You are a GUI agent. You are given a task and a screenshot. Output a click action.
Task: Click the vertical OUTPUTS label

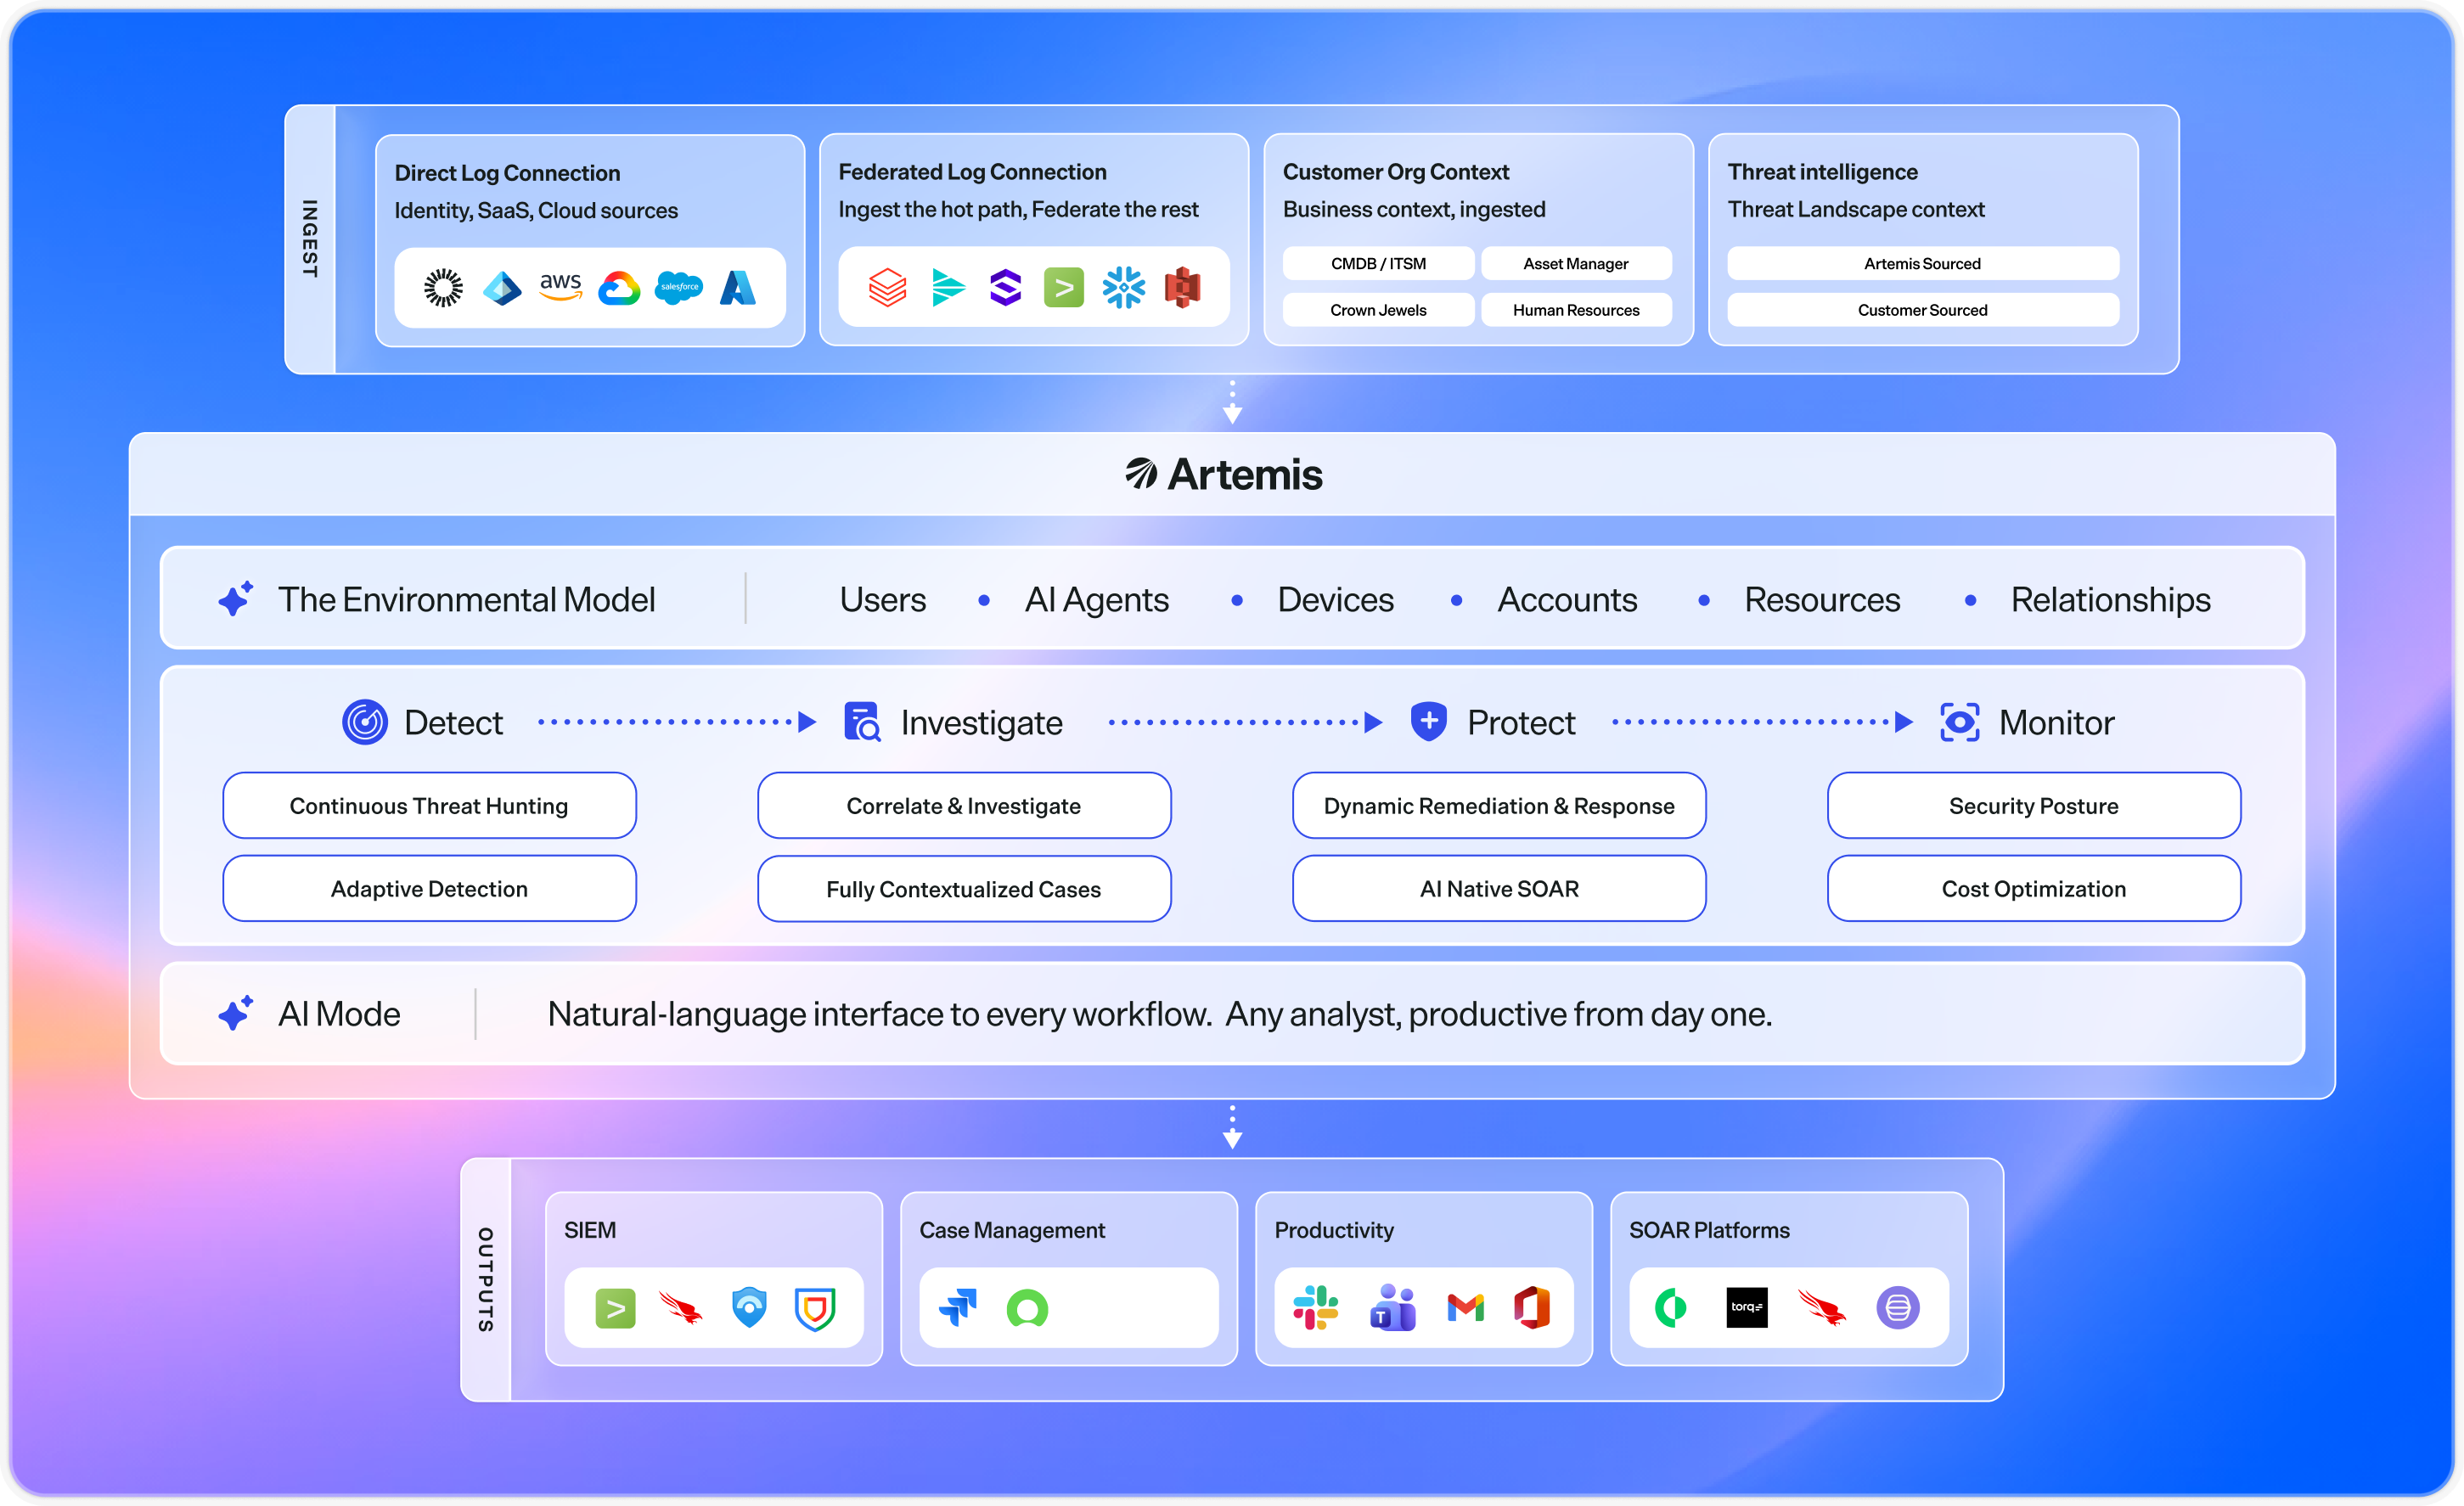[x=486, y=1279]
